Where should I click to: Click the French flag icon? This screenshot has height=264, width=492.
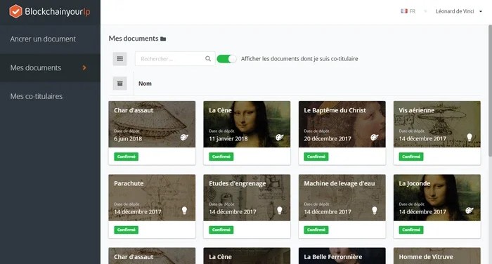pyautogui.click(x=404, y=11)
